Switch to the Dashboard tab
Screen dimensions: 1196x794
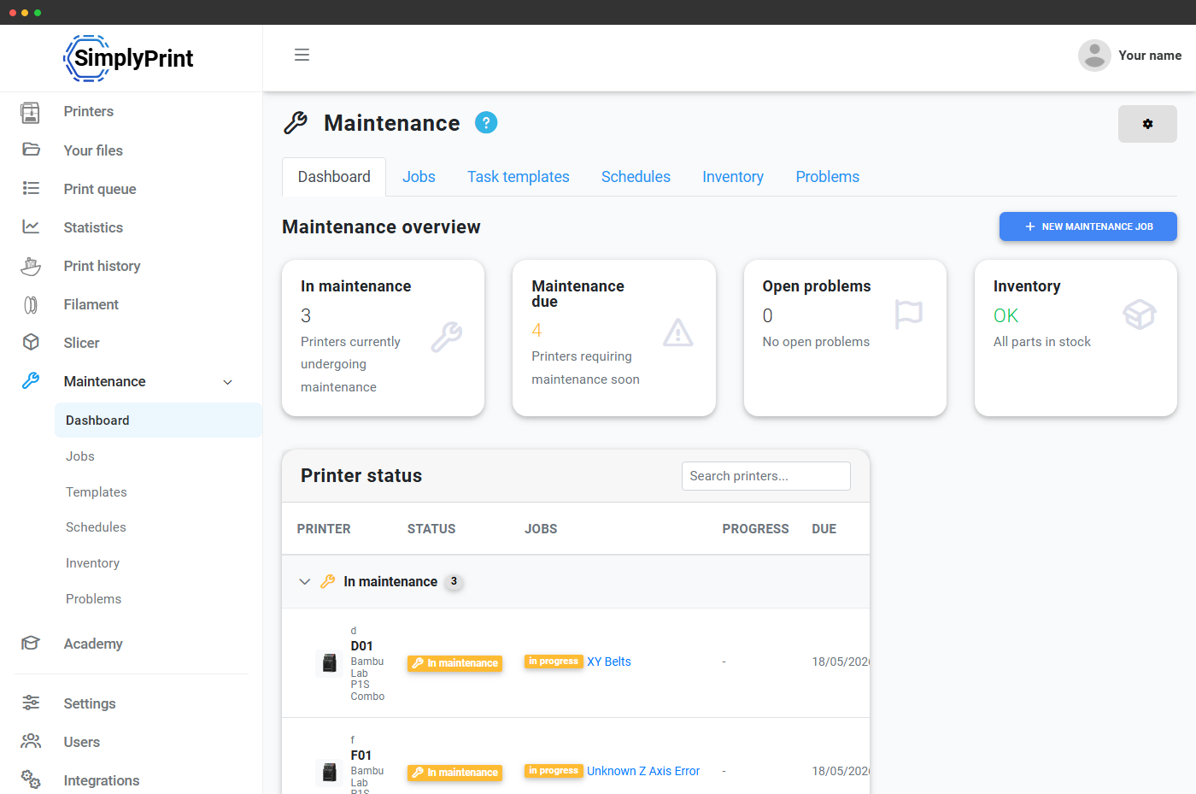point(334,177)
